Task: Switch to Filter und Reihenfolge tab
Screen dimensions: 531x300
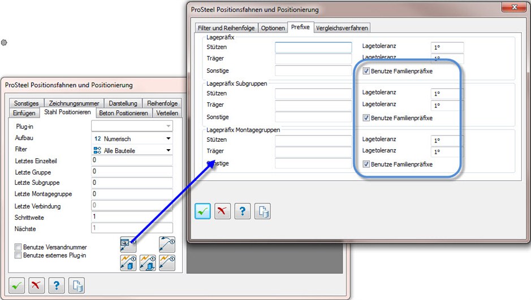Action: [226, 28]
